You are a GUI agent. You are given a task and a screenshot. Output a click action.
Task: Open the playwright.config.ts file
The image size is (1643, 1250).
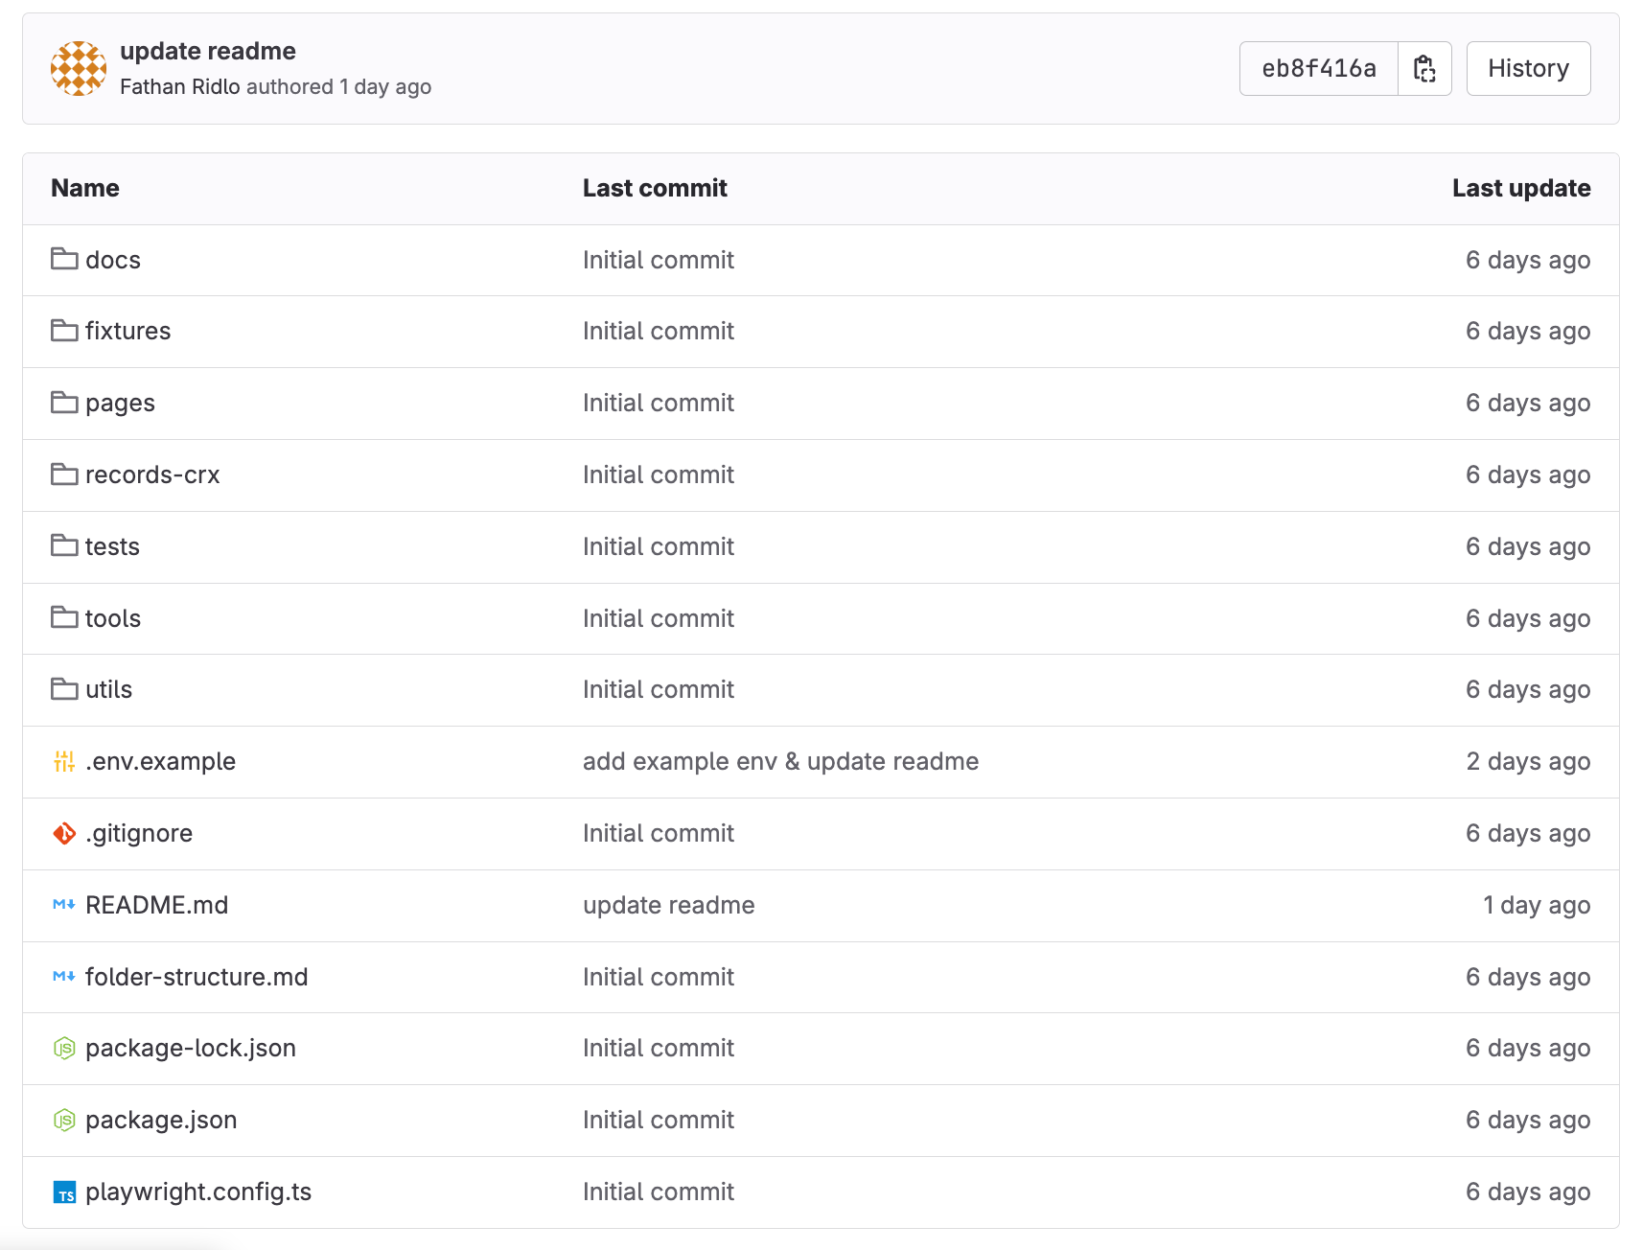[x=198, y=1192]
